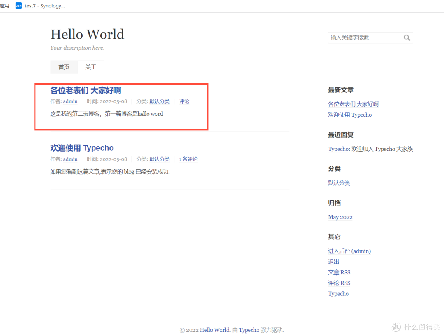This screenshot has height=336, width=444.
Task: Click the DSM favicon on the browser tab
Action: coord(18,5)
